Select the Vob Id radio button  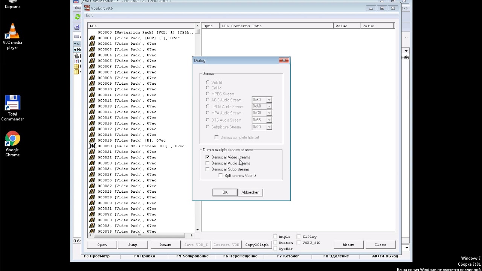point(207,82)
